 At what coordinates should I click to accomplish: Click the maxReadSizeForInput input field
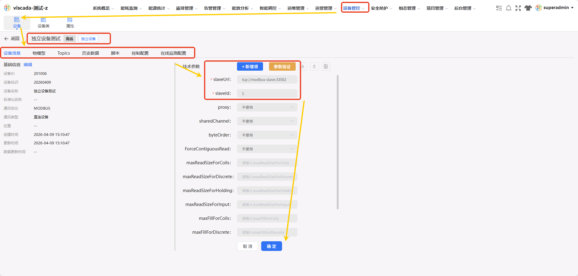coord(267,204)
